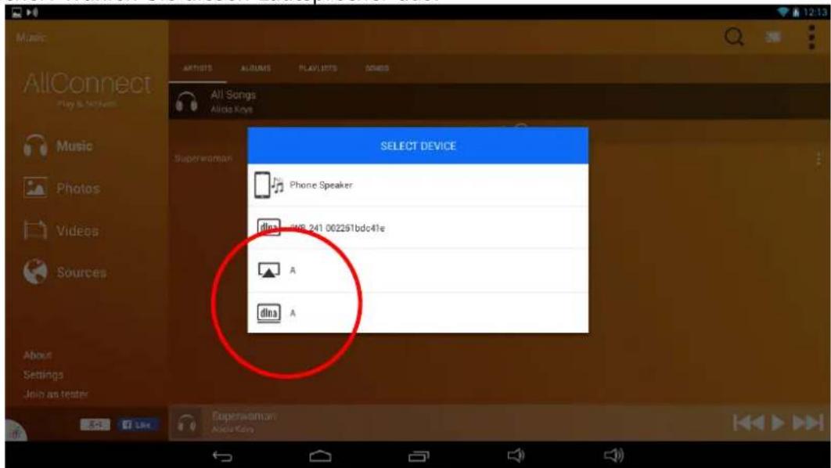Image resolution: width=831 pixels, height=468 pixels.
Task: Choose the dlna device 002261bdc41e
Action: (418, 228)
